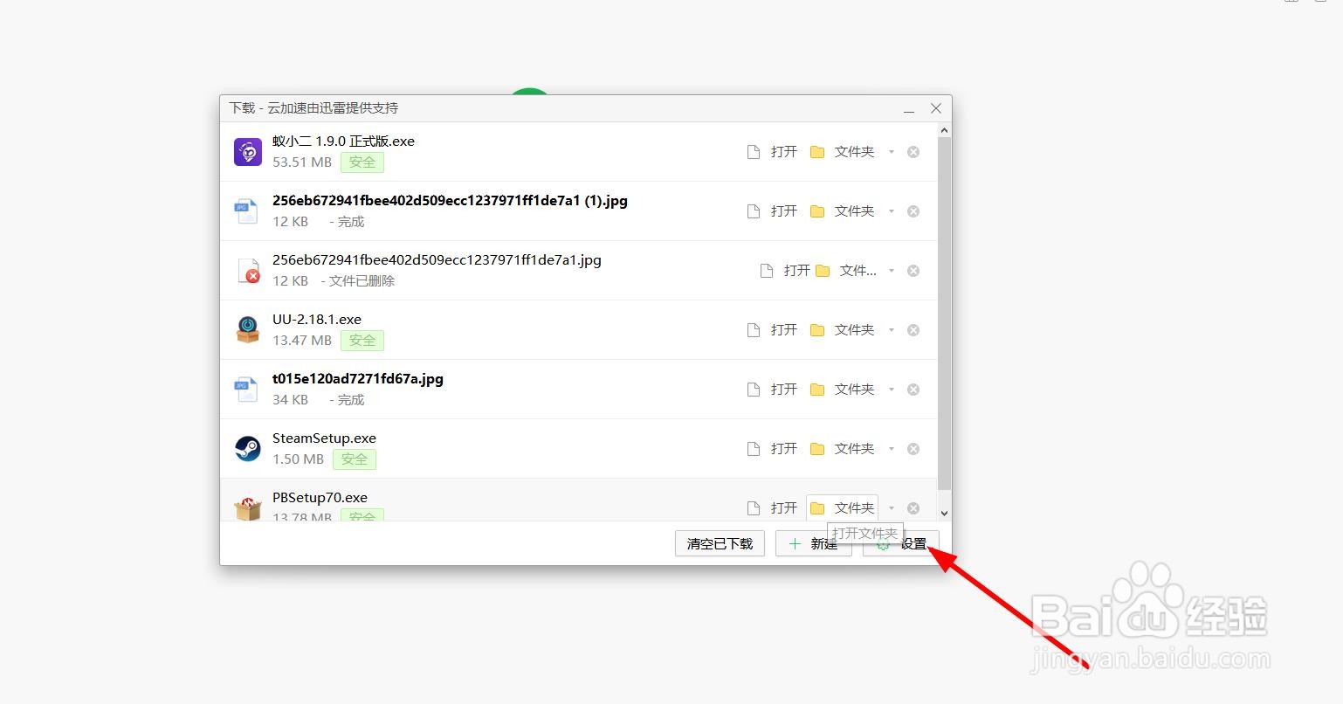Open the 256eb672941...(1).jpg file
Image resolution: width=1343 pixels, height=704 pixels.
pyautogui.click(x=773, y=211)
